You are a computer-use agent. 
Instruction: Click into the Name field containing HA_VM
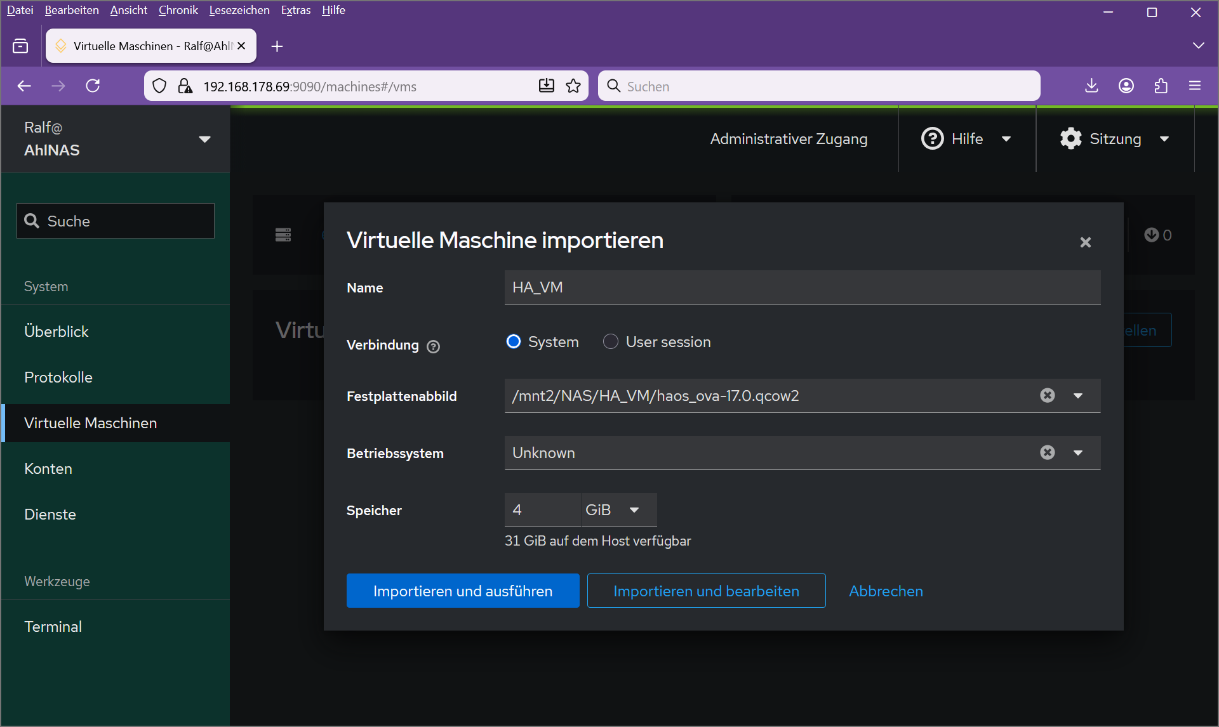802,287
